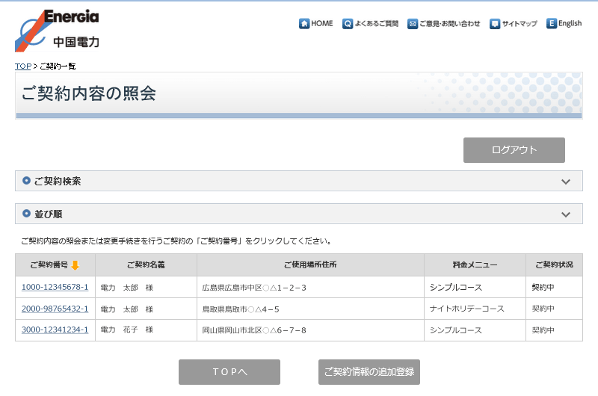
Task: Click the ご契約情報の追加登録 button
Action: pos(369,372)
